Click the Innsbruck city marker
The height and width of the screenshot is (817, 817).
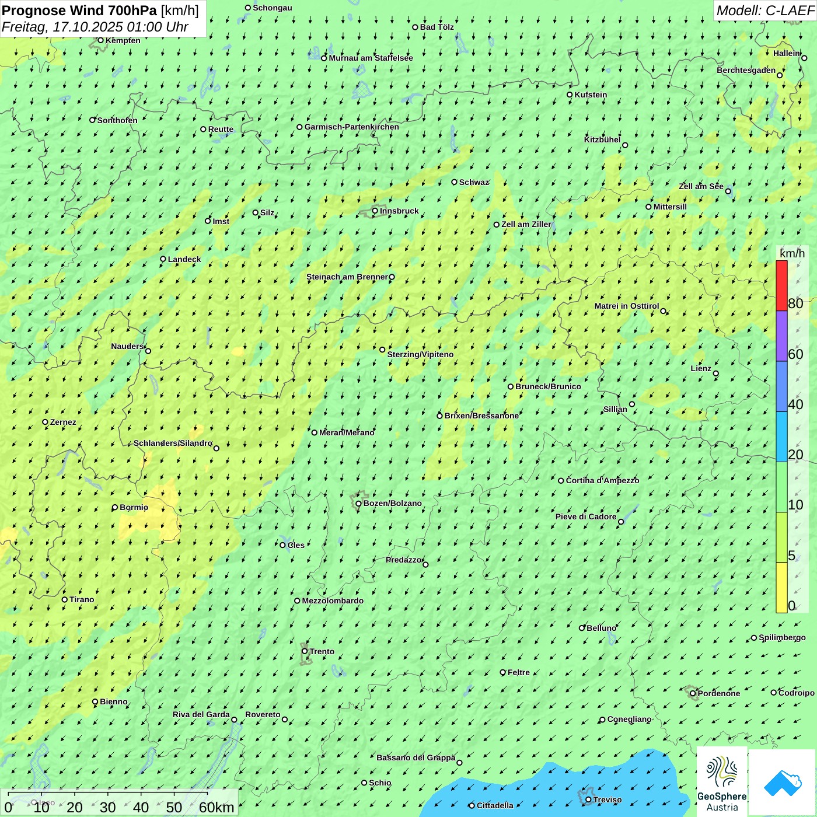pos(375,211)
